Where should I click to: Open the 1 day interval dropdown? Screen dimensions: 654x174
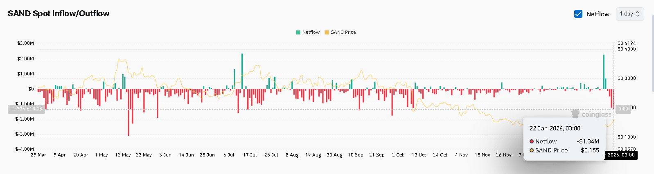coord(629,14)
